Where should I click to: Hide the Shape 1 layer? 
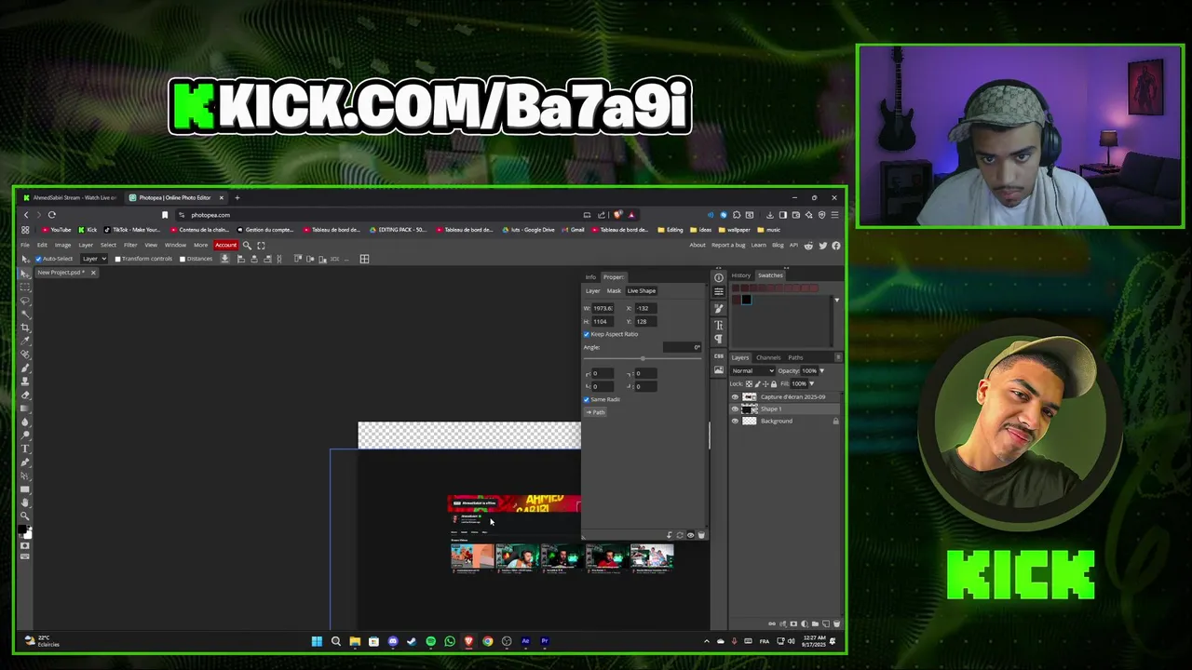coord(735,409)
